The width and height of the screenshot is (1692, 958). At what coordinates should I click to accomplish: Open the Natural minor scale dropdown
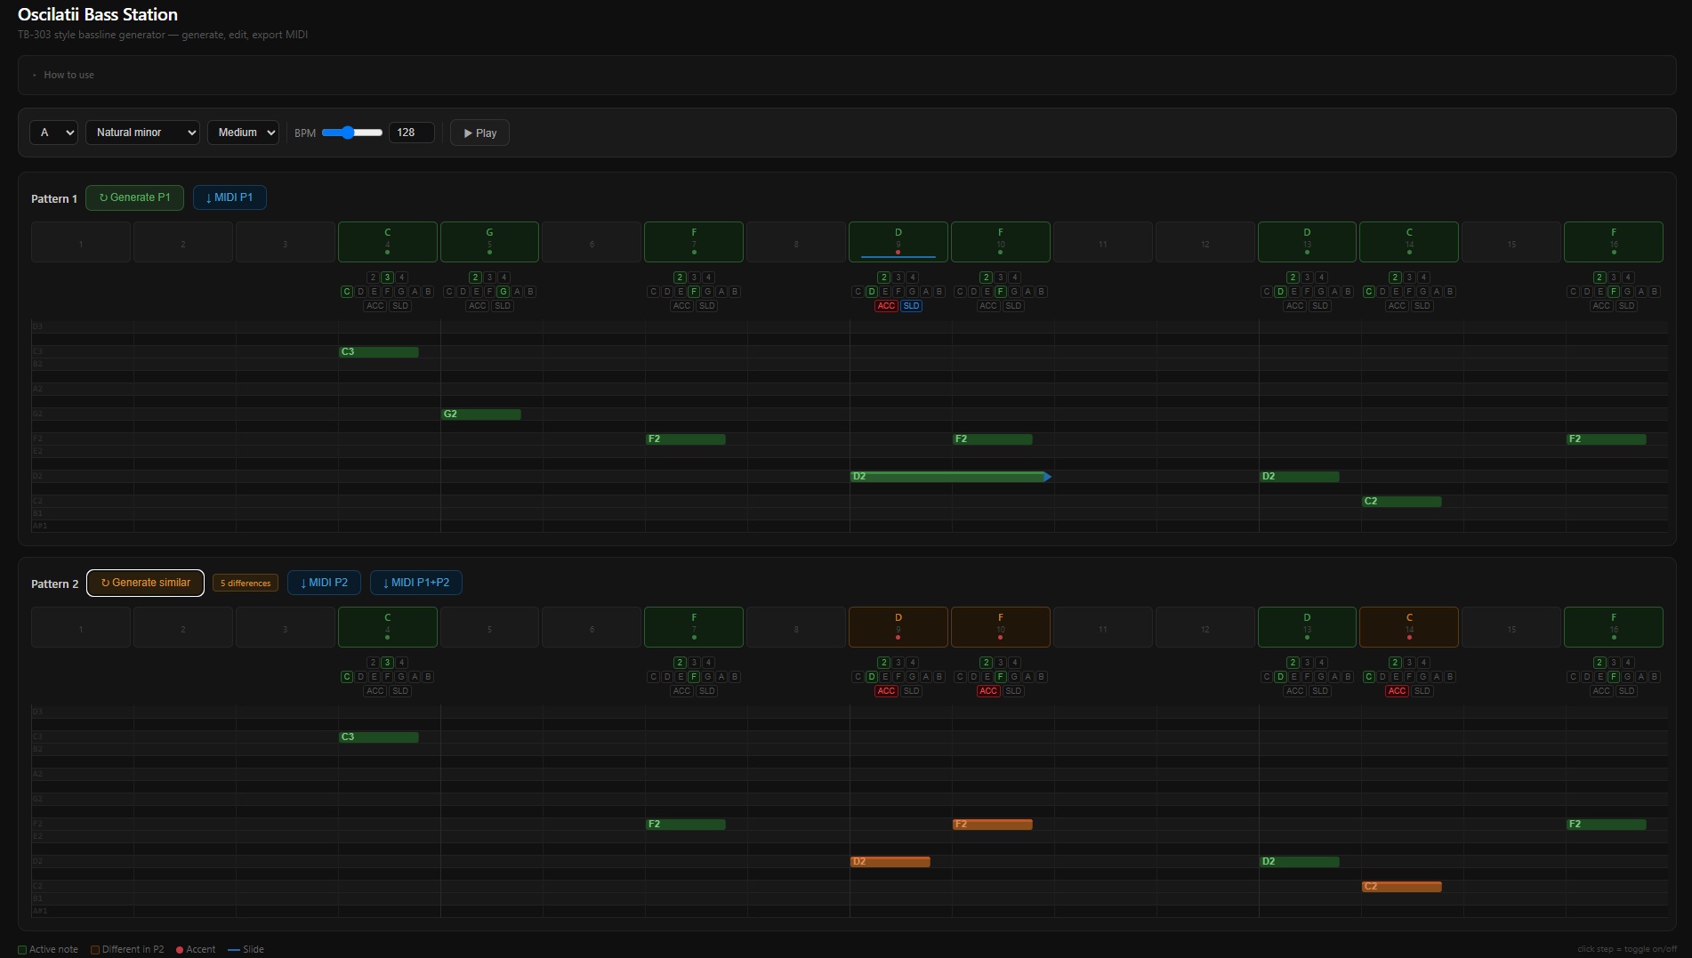point(142,133)
